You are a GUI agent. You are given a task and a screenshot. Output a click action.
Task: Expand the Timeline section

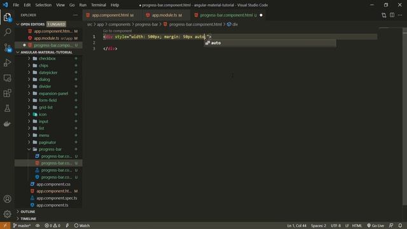[x=18, y=219]
